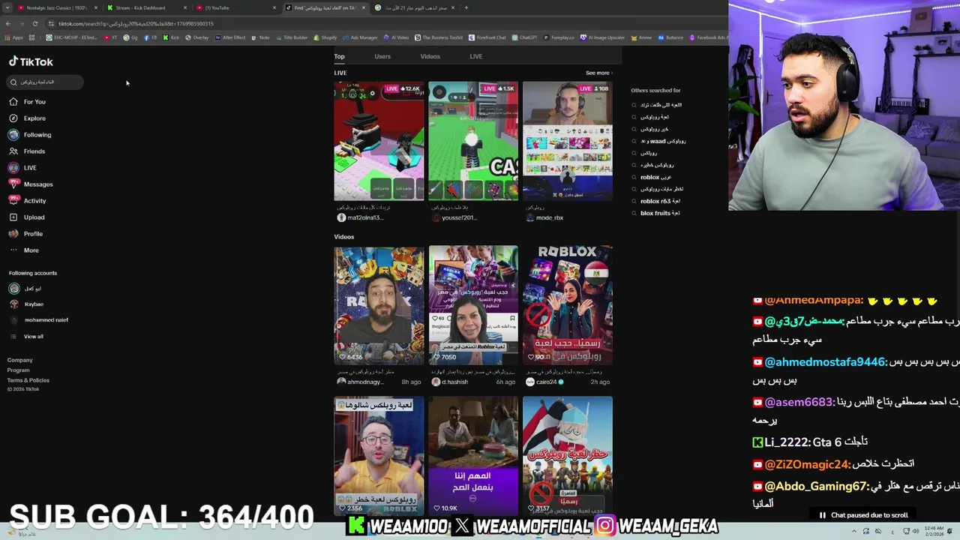Click the address bar URL
The image size is (960, 540).
point(136,23)
